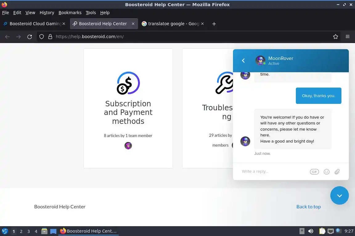Go back with the browser back arrow
This screenshot has height=236, width=355.
tap(7, 37)
